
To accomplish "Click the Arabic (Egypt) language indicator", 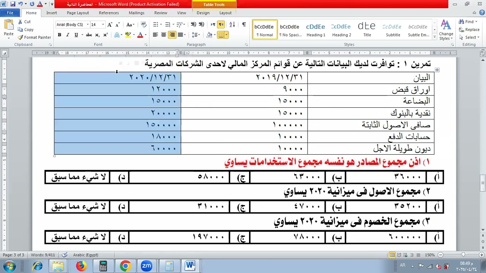I will click(x=85, y=255).
